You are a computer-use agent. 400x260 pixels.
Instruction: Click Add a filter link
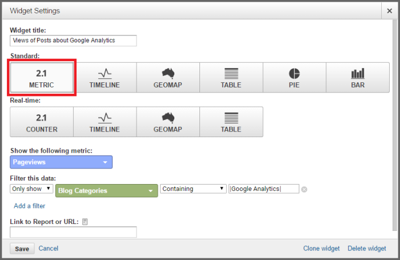[x=29, y=206]
